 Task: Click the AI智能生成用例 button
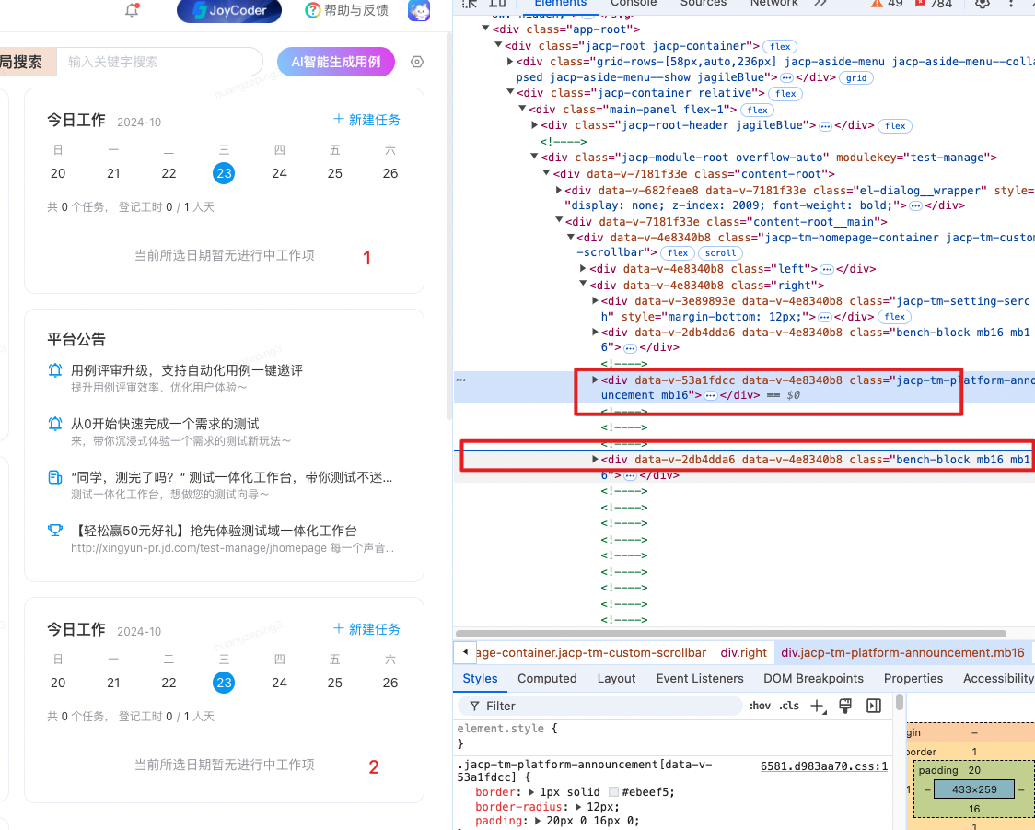pyautogui.click(x=335, y=62)
